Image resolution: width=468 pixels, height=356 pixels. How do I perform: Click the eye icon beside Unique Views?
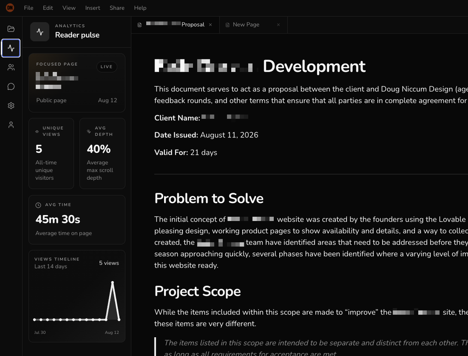pos(37,131)
